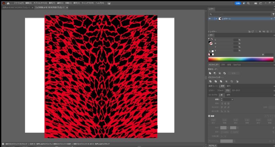
Task: Open the Color panel options menu
Action: click(x=274, y=35)
